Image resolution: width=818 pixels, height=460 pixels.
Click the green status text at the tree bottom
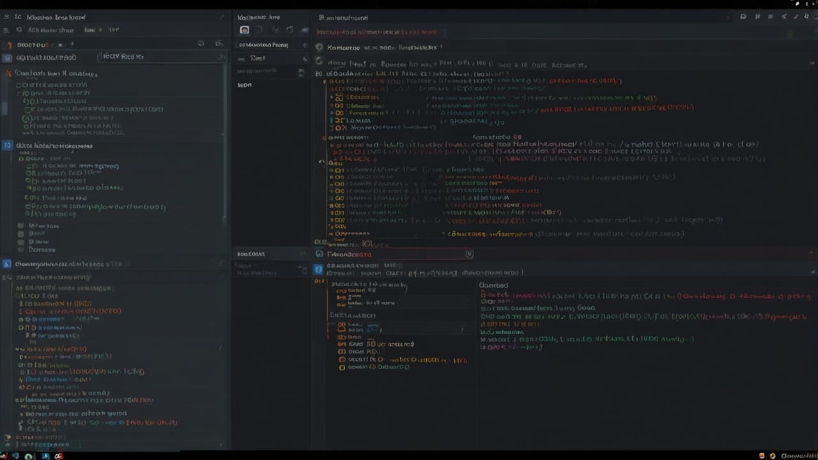(x=45, y=444)
